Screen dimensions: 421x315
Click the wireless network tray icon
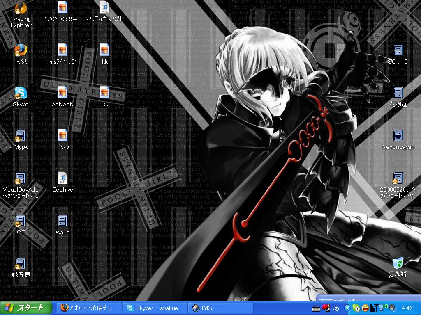pos(383,308)
